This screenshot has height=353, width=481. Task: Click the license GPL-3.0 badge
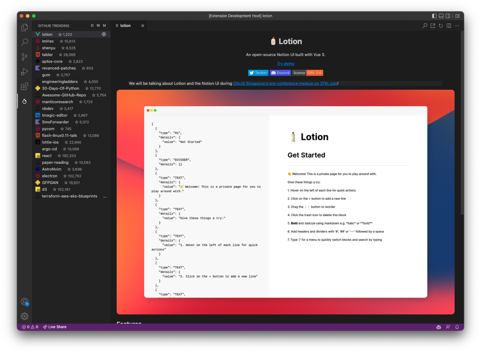point(308,73)
